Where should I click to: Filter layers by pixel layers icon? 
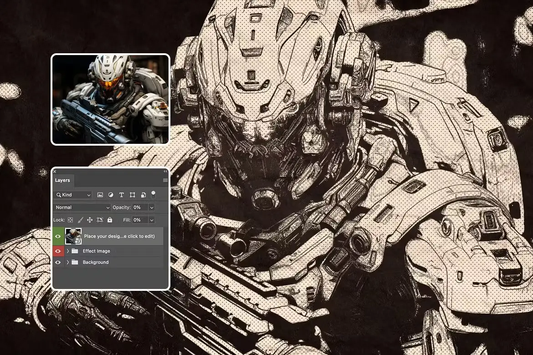tap(100, 195)
